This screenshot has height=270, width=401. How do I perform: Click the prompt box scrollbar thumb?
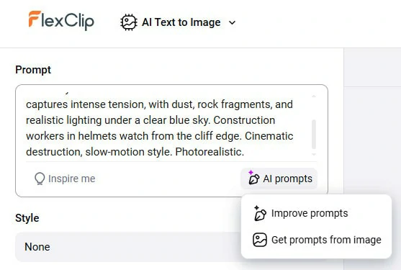314,134
